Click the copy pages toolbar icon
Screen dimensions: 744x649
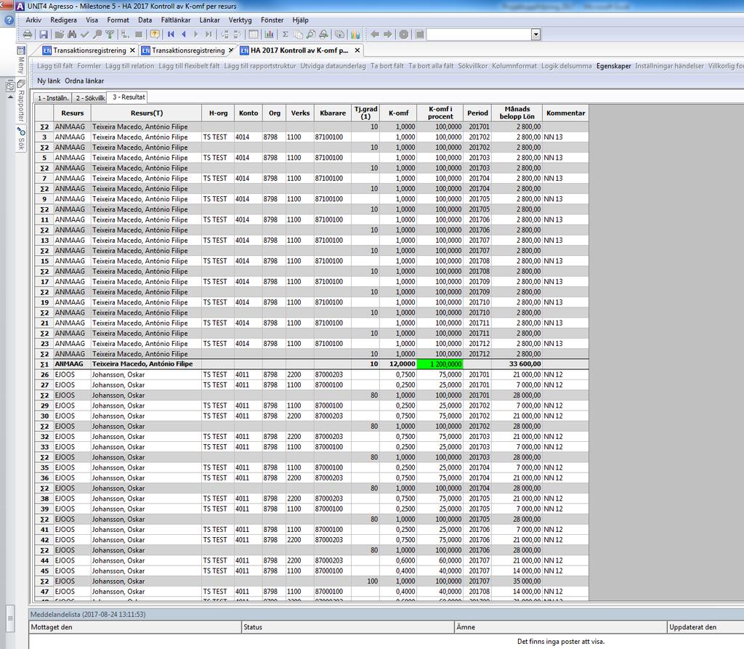(298, 34)
